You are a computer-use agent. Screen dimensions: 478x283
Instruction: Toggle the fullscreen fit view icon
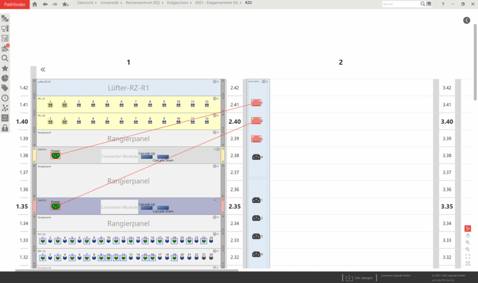467,256
